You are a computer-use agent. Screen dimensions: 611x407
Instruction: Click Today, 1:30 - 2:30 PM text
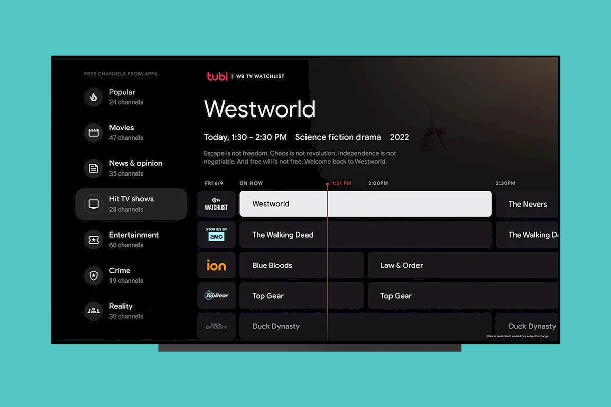tap(245, 137)
